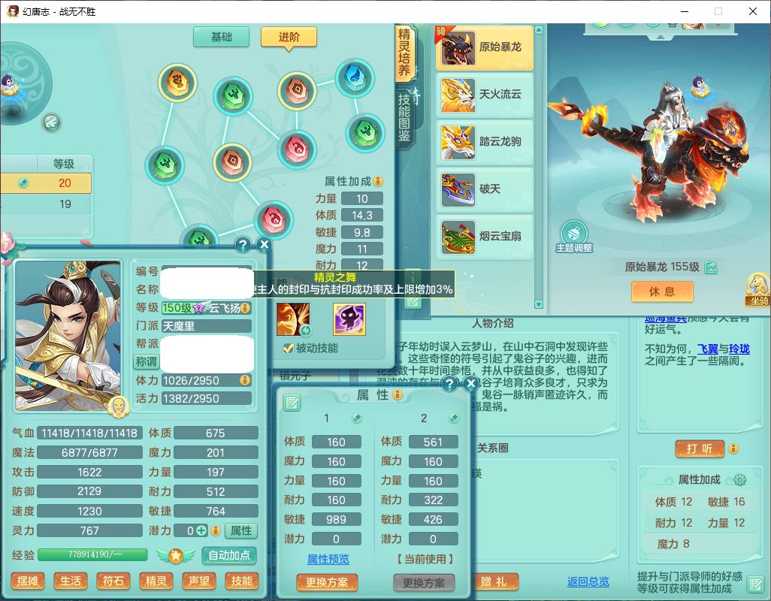Click the purple ghost passive skill icon
This screenshot has height=601, width=771.
point(349,319)
